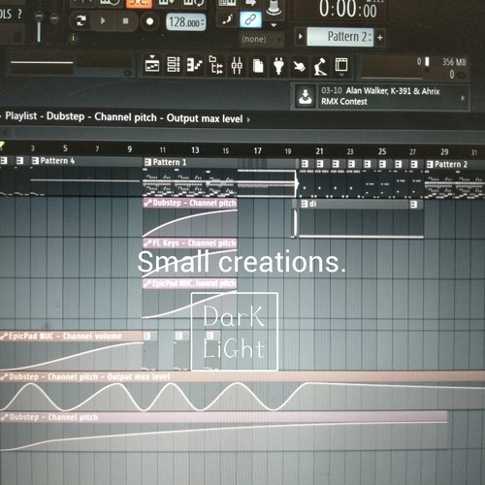The height and width of the screenshot is (485, 485).
Task: Click bar 25 on timeline ruler
Action: coord(382,151)
